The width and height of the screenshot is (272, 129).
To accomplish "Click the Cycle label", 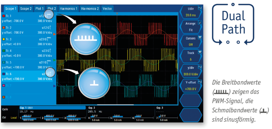I will click(x=5, y=109).
